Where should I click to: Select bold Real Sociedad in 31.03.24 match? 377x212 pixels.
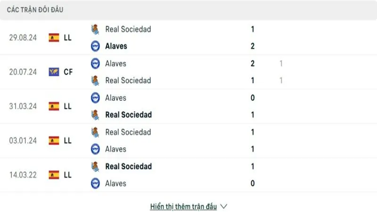(128, 114)
